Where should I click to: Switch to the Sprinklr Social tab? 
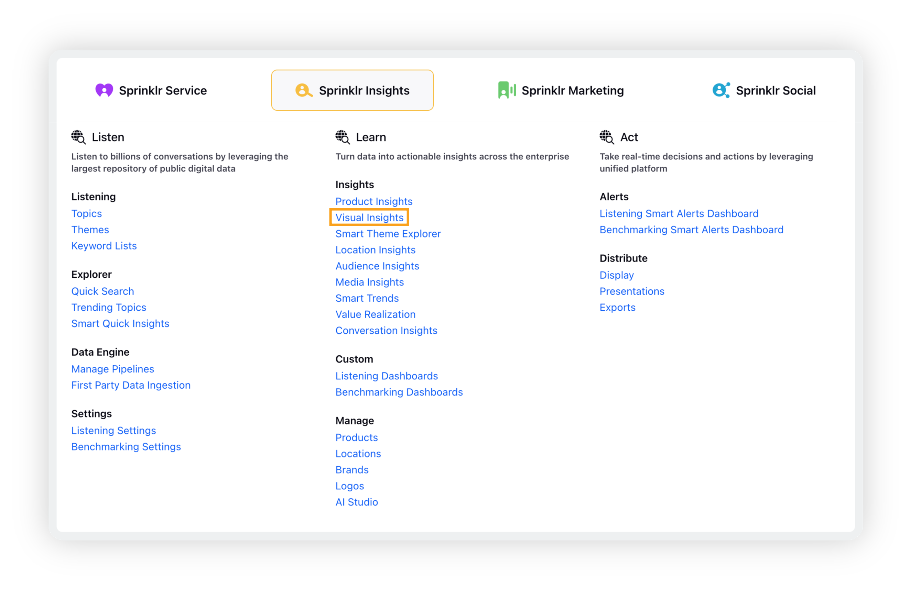point(764,90)
